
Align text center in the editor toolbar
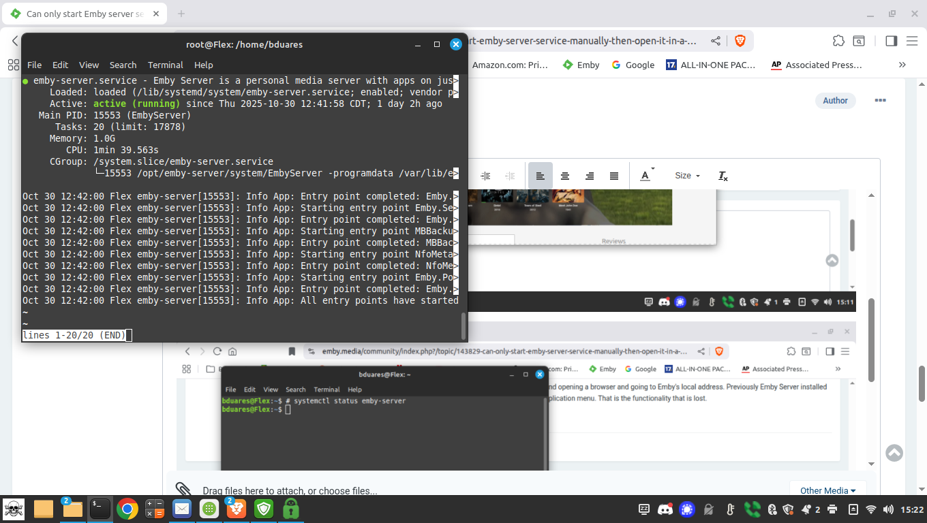pos(565,176)
